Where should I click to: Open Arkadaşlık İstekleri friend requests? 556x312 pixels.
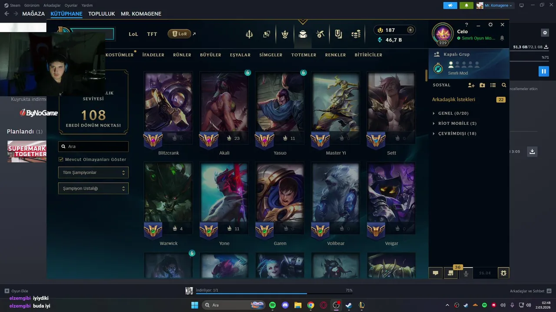pyautogui.click(x=453, y=100)
